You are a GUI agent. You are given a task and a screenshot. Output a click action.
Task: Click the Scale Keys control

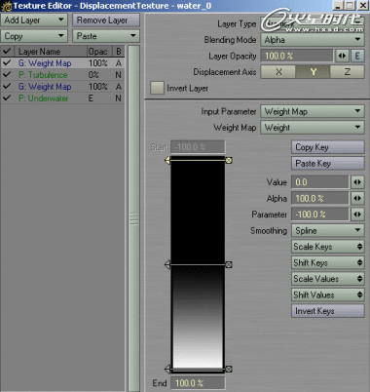(328, 247)
